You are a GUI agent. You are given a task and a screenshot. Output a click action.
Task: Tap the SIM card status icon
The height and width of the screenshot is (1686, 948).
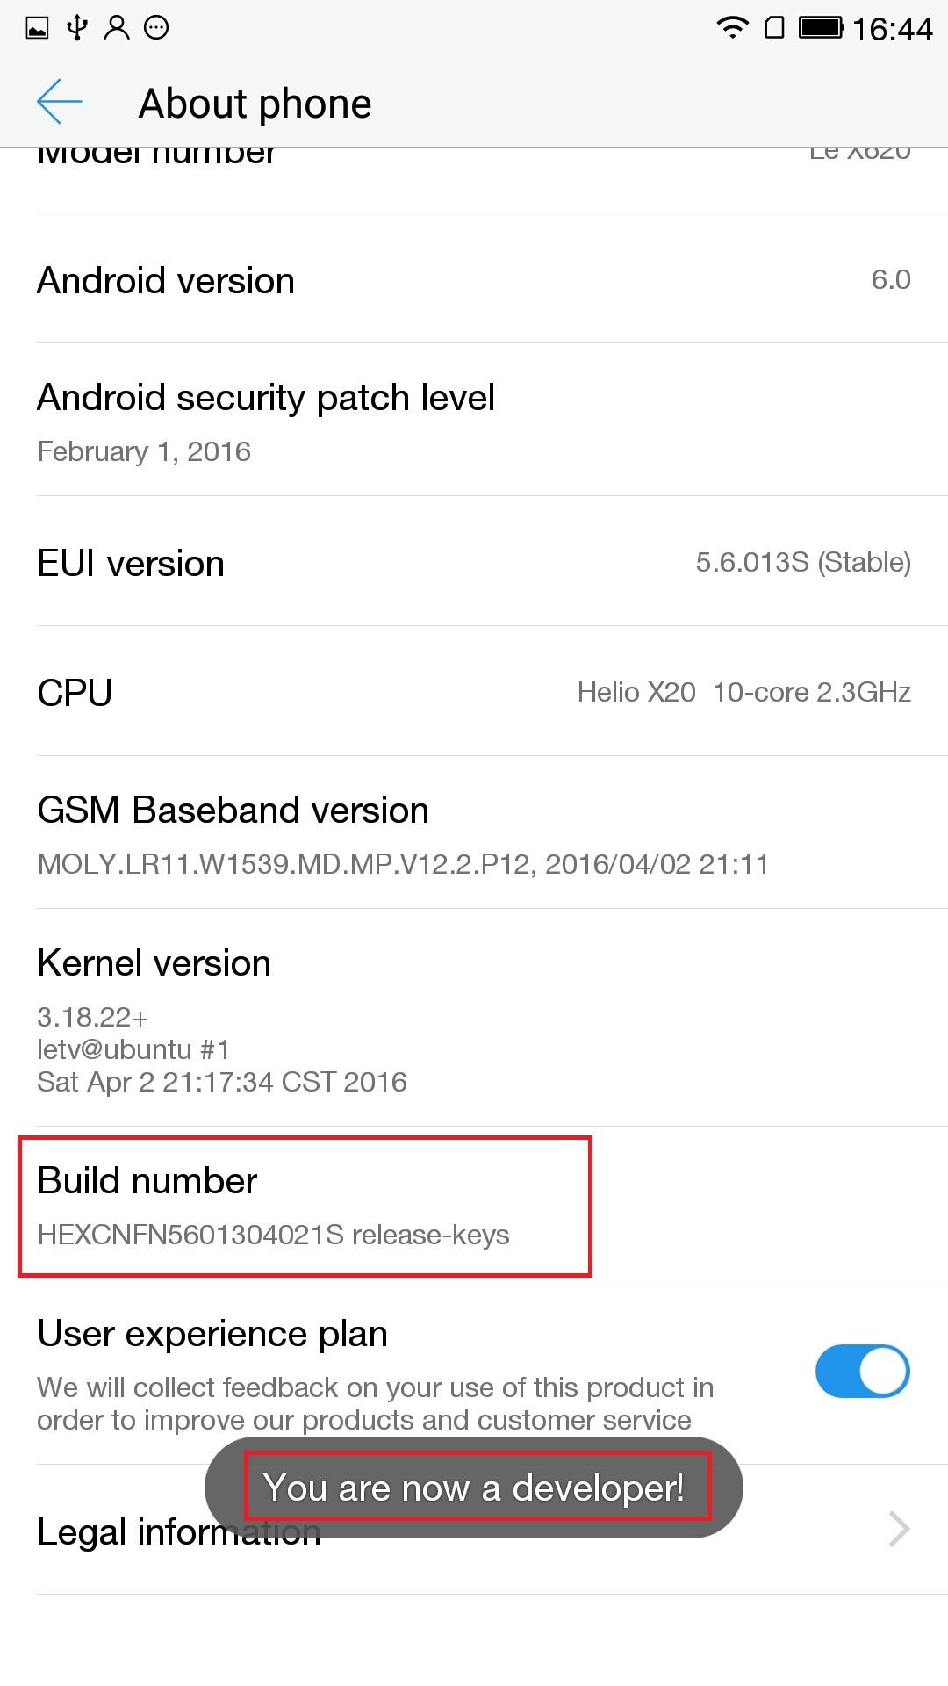[774, 27]
